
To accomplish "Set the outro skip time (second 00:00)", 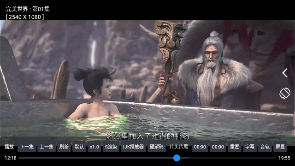I will point(218,147).
